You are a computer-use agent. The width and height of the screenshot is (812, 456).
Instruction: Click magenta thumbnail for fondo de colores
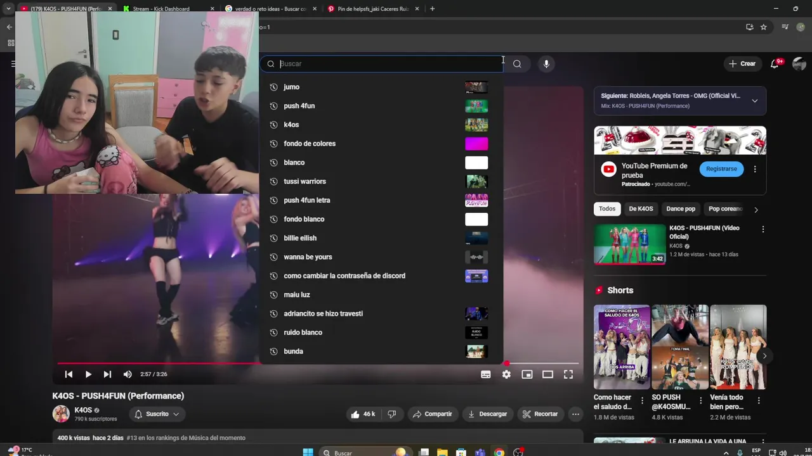point(476,144)
